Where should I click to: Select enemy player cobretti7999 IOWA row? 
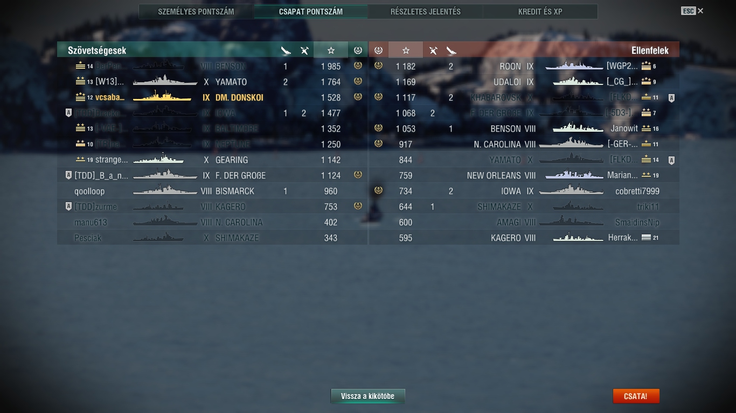click(524, 191)
